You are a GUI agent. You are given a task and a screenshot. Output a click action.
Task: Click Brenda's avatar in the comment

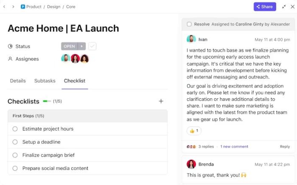tap(191, 164)
